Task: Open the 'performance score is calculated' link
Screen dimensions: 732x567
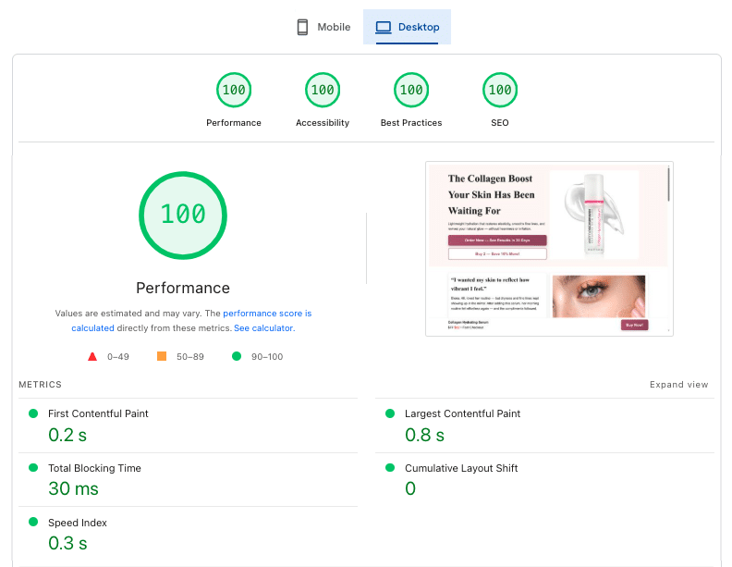Action: pos(267,314)
